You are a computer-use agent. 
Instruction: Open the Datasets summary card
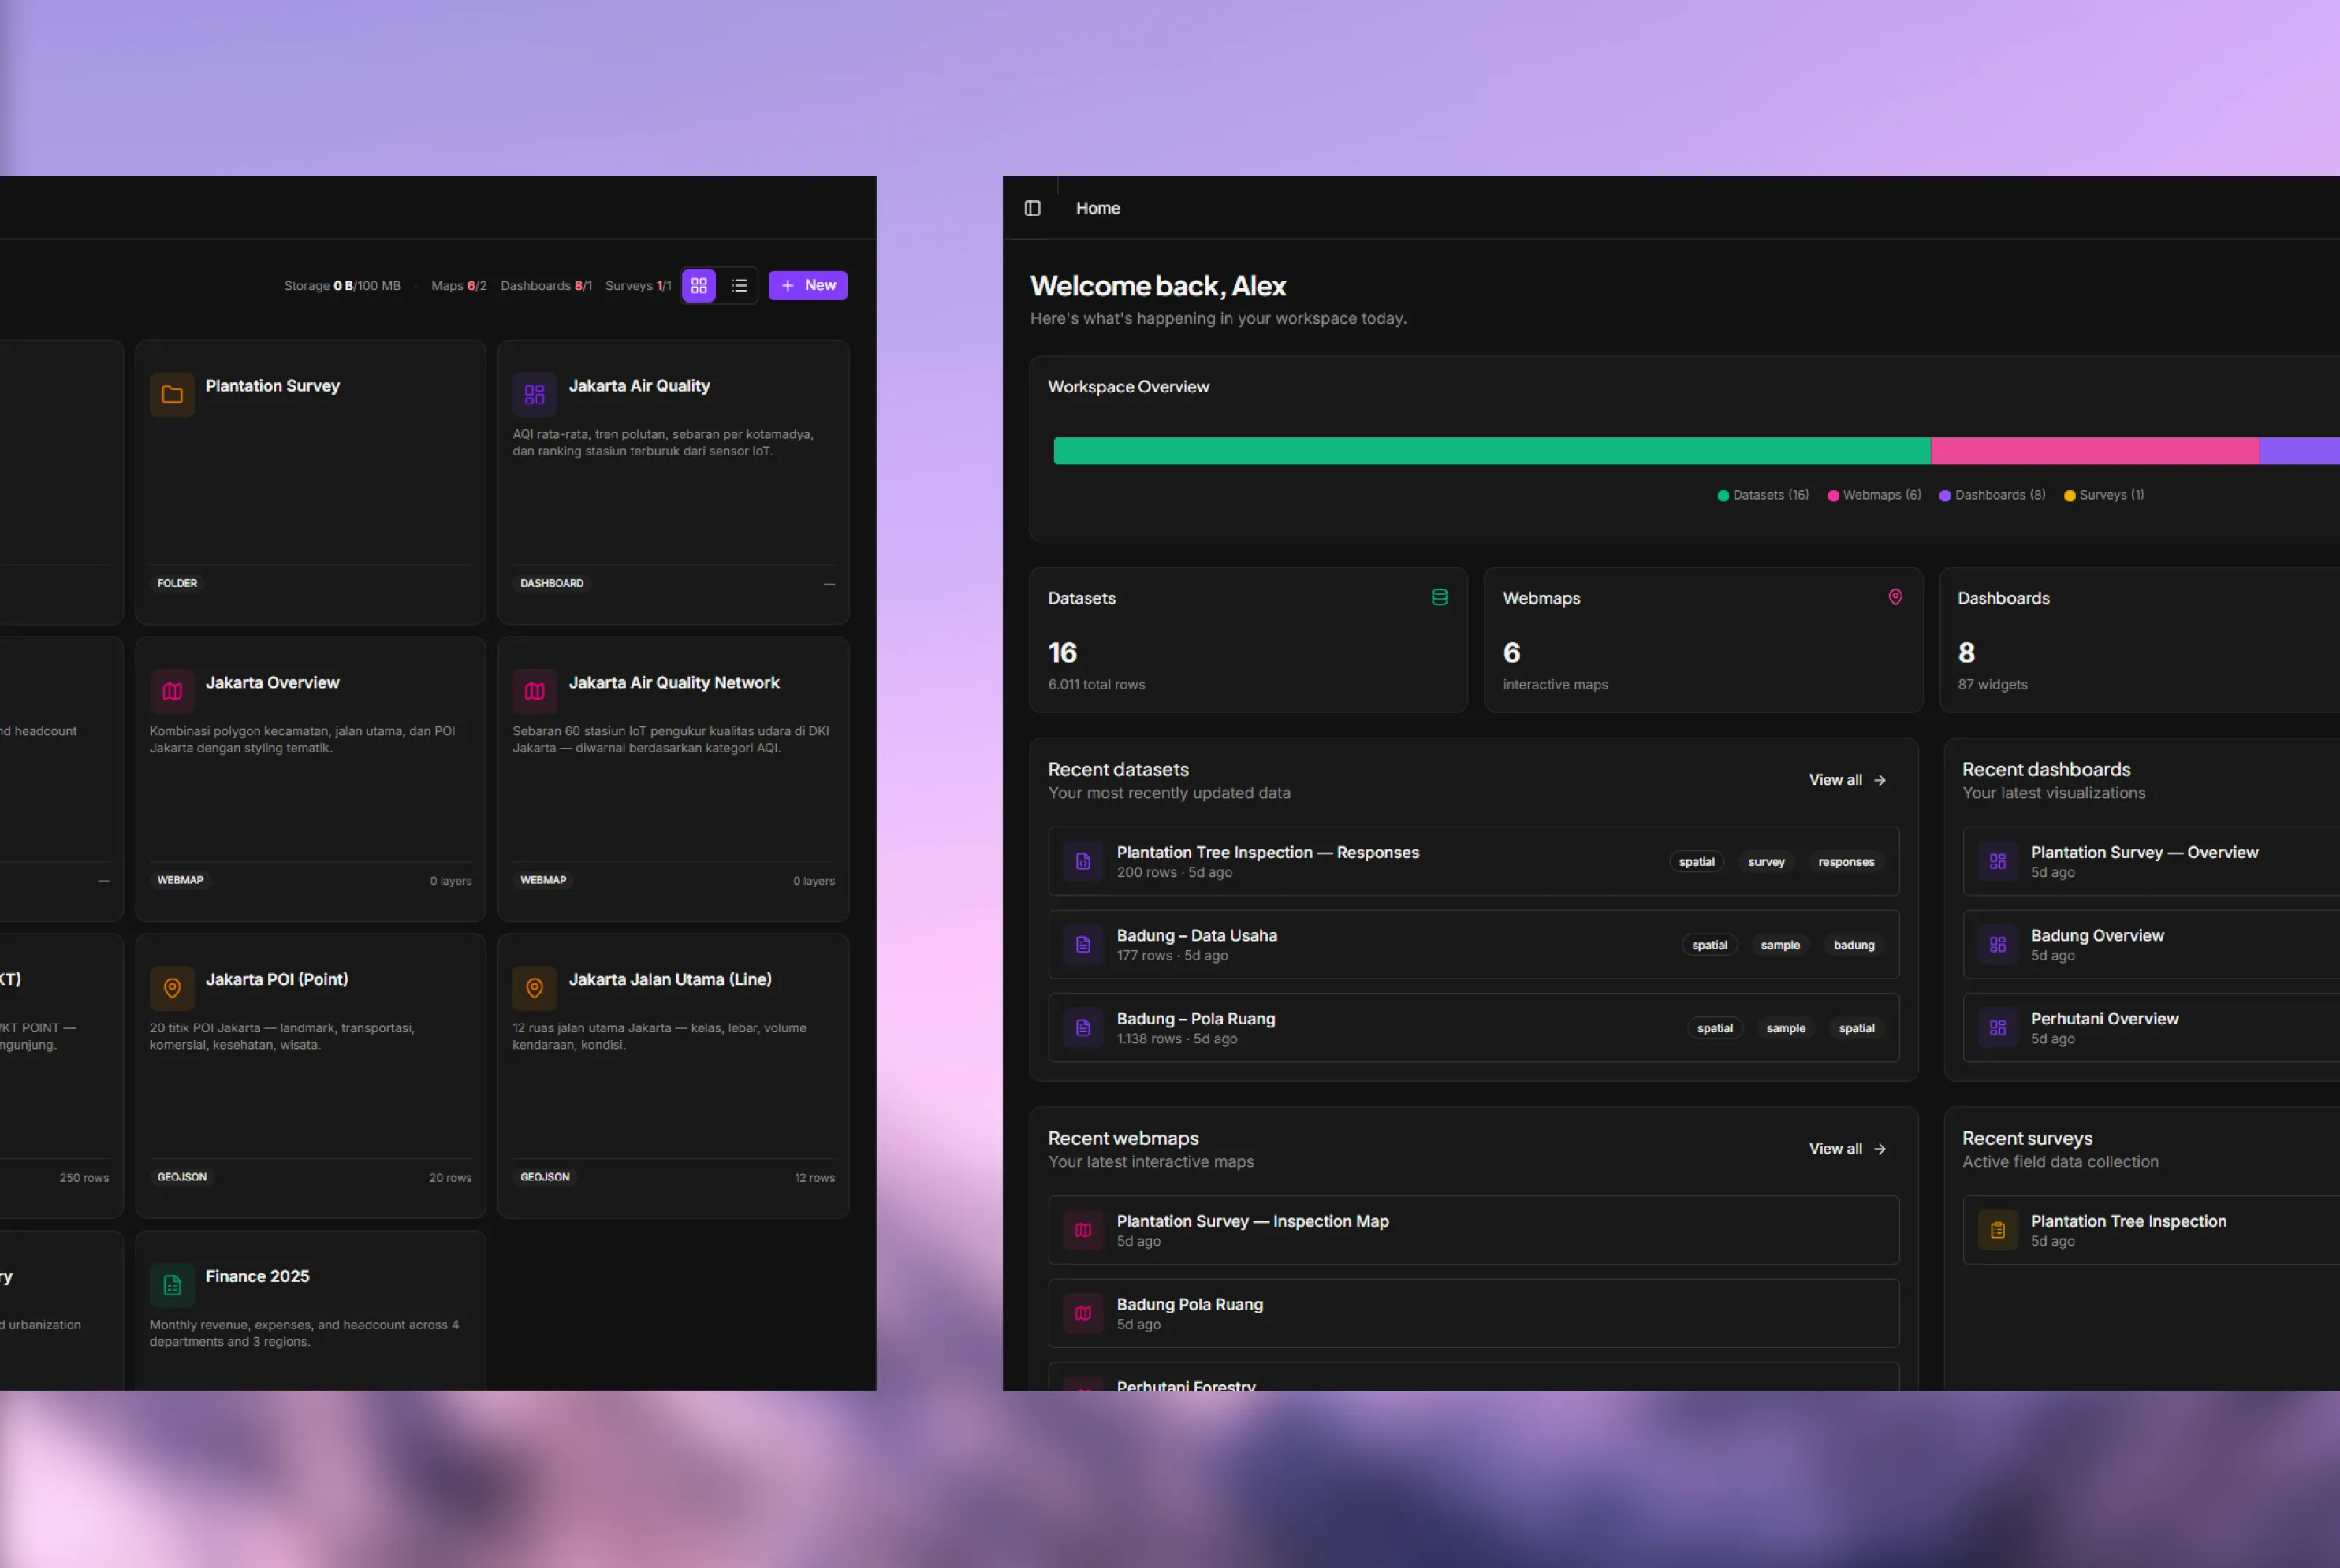1249,640
